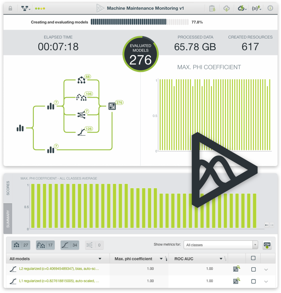Open the ROC AUC column dropdown
The height and width of the screenshot is (293, 281).
(x=221, y=259)
